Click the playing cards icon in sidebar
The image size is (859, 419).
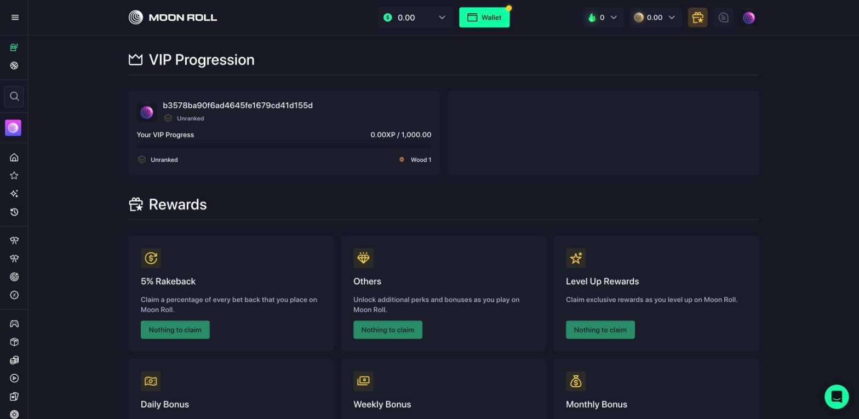[14, 396]
